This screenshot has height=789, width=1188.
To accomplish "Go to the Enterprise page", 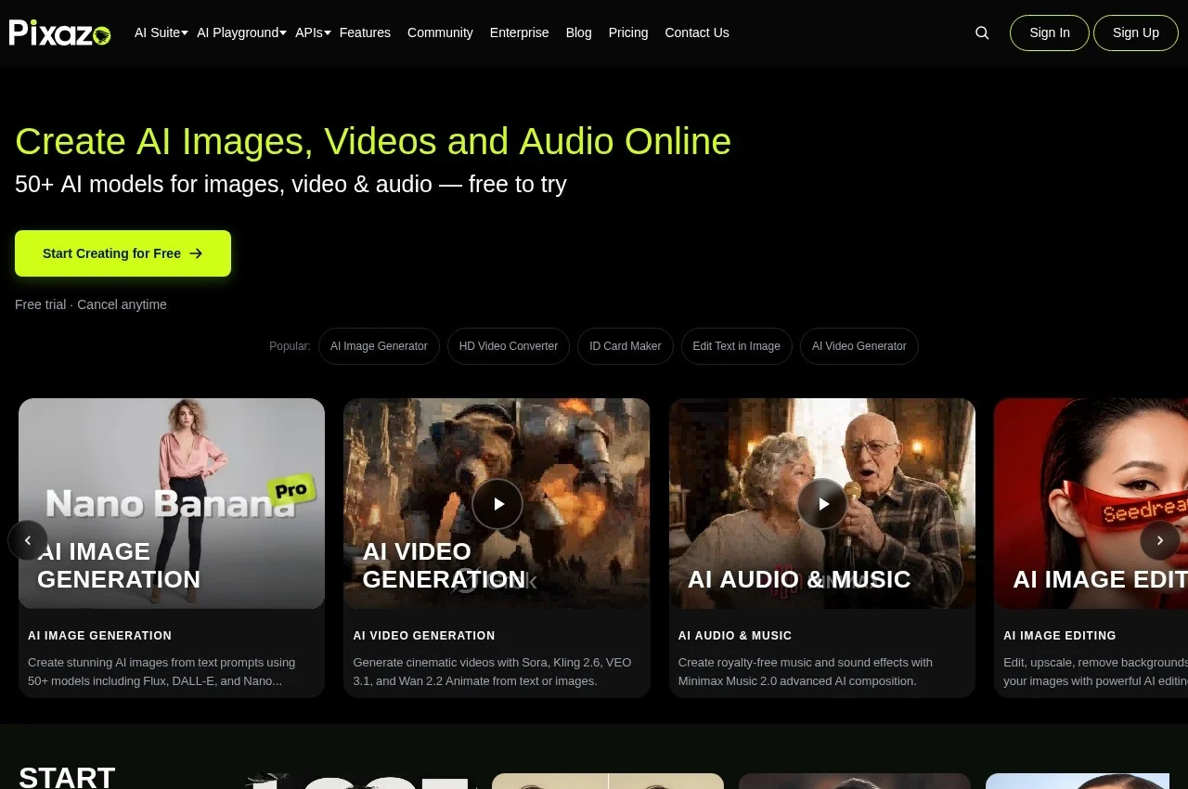I will (520, 32).
